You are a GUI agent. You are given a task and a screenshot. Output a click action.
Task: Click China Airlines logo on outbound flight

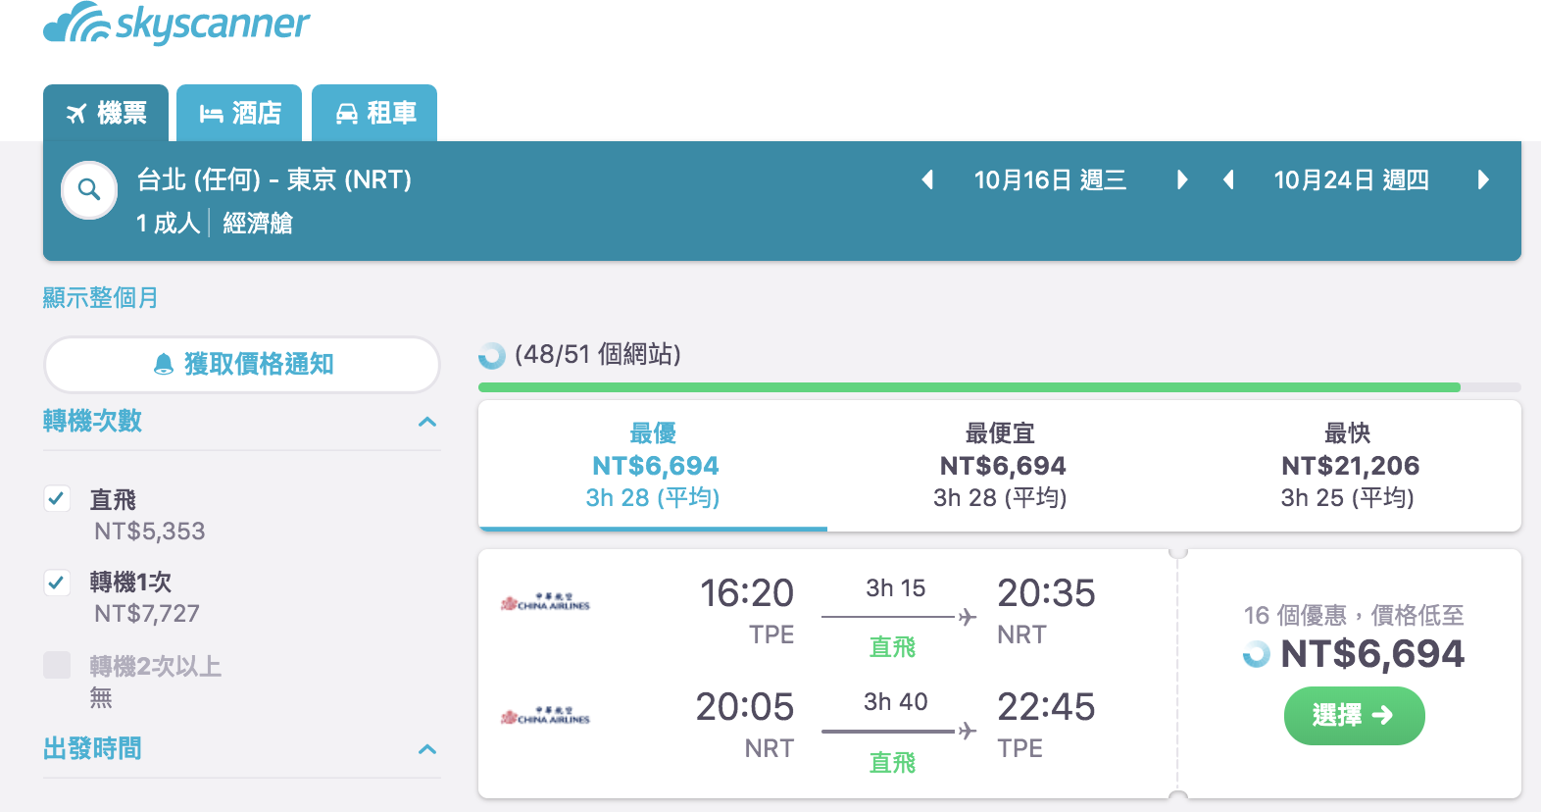(x=545, y=602)
